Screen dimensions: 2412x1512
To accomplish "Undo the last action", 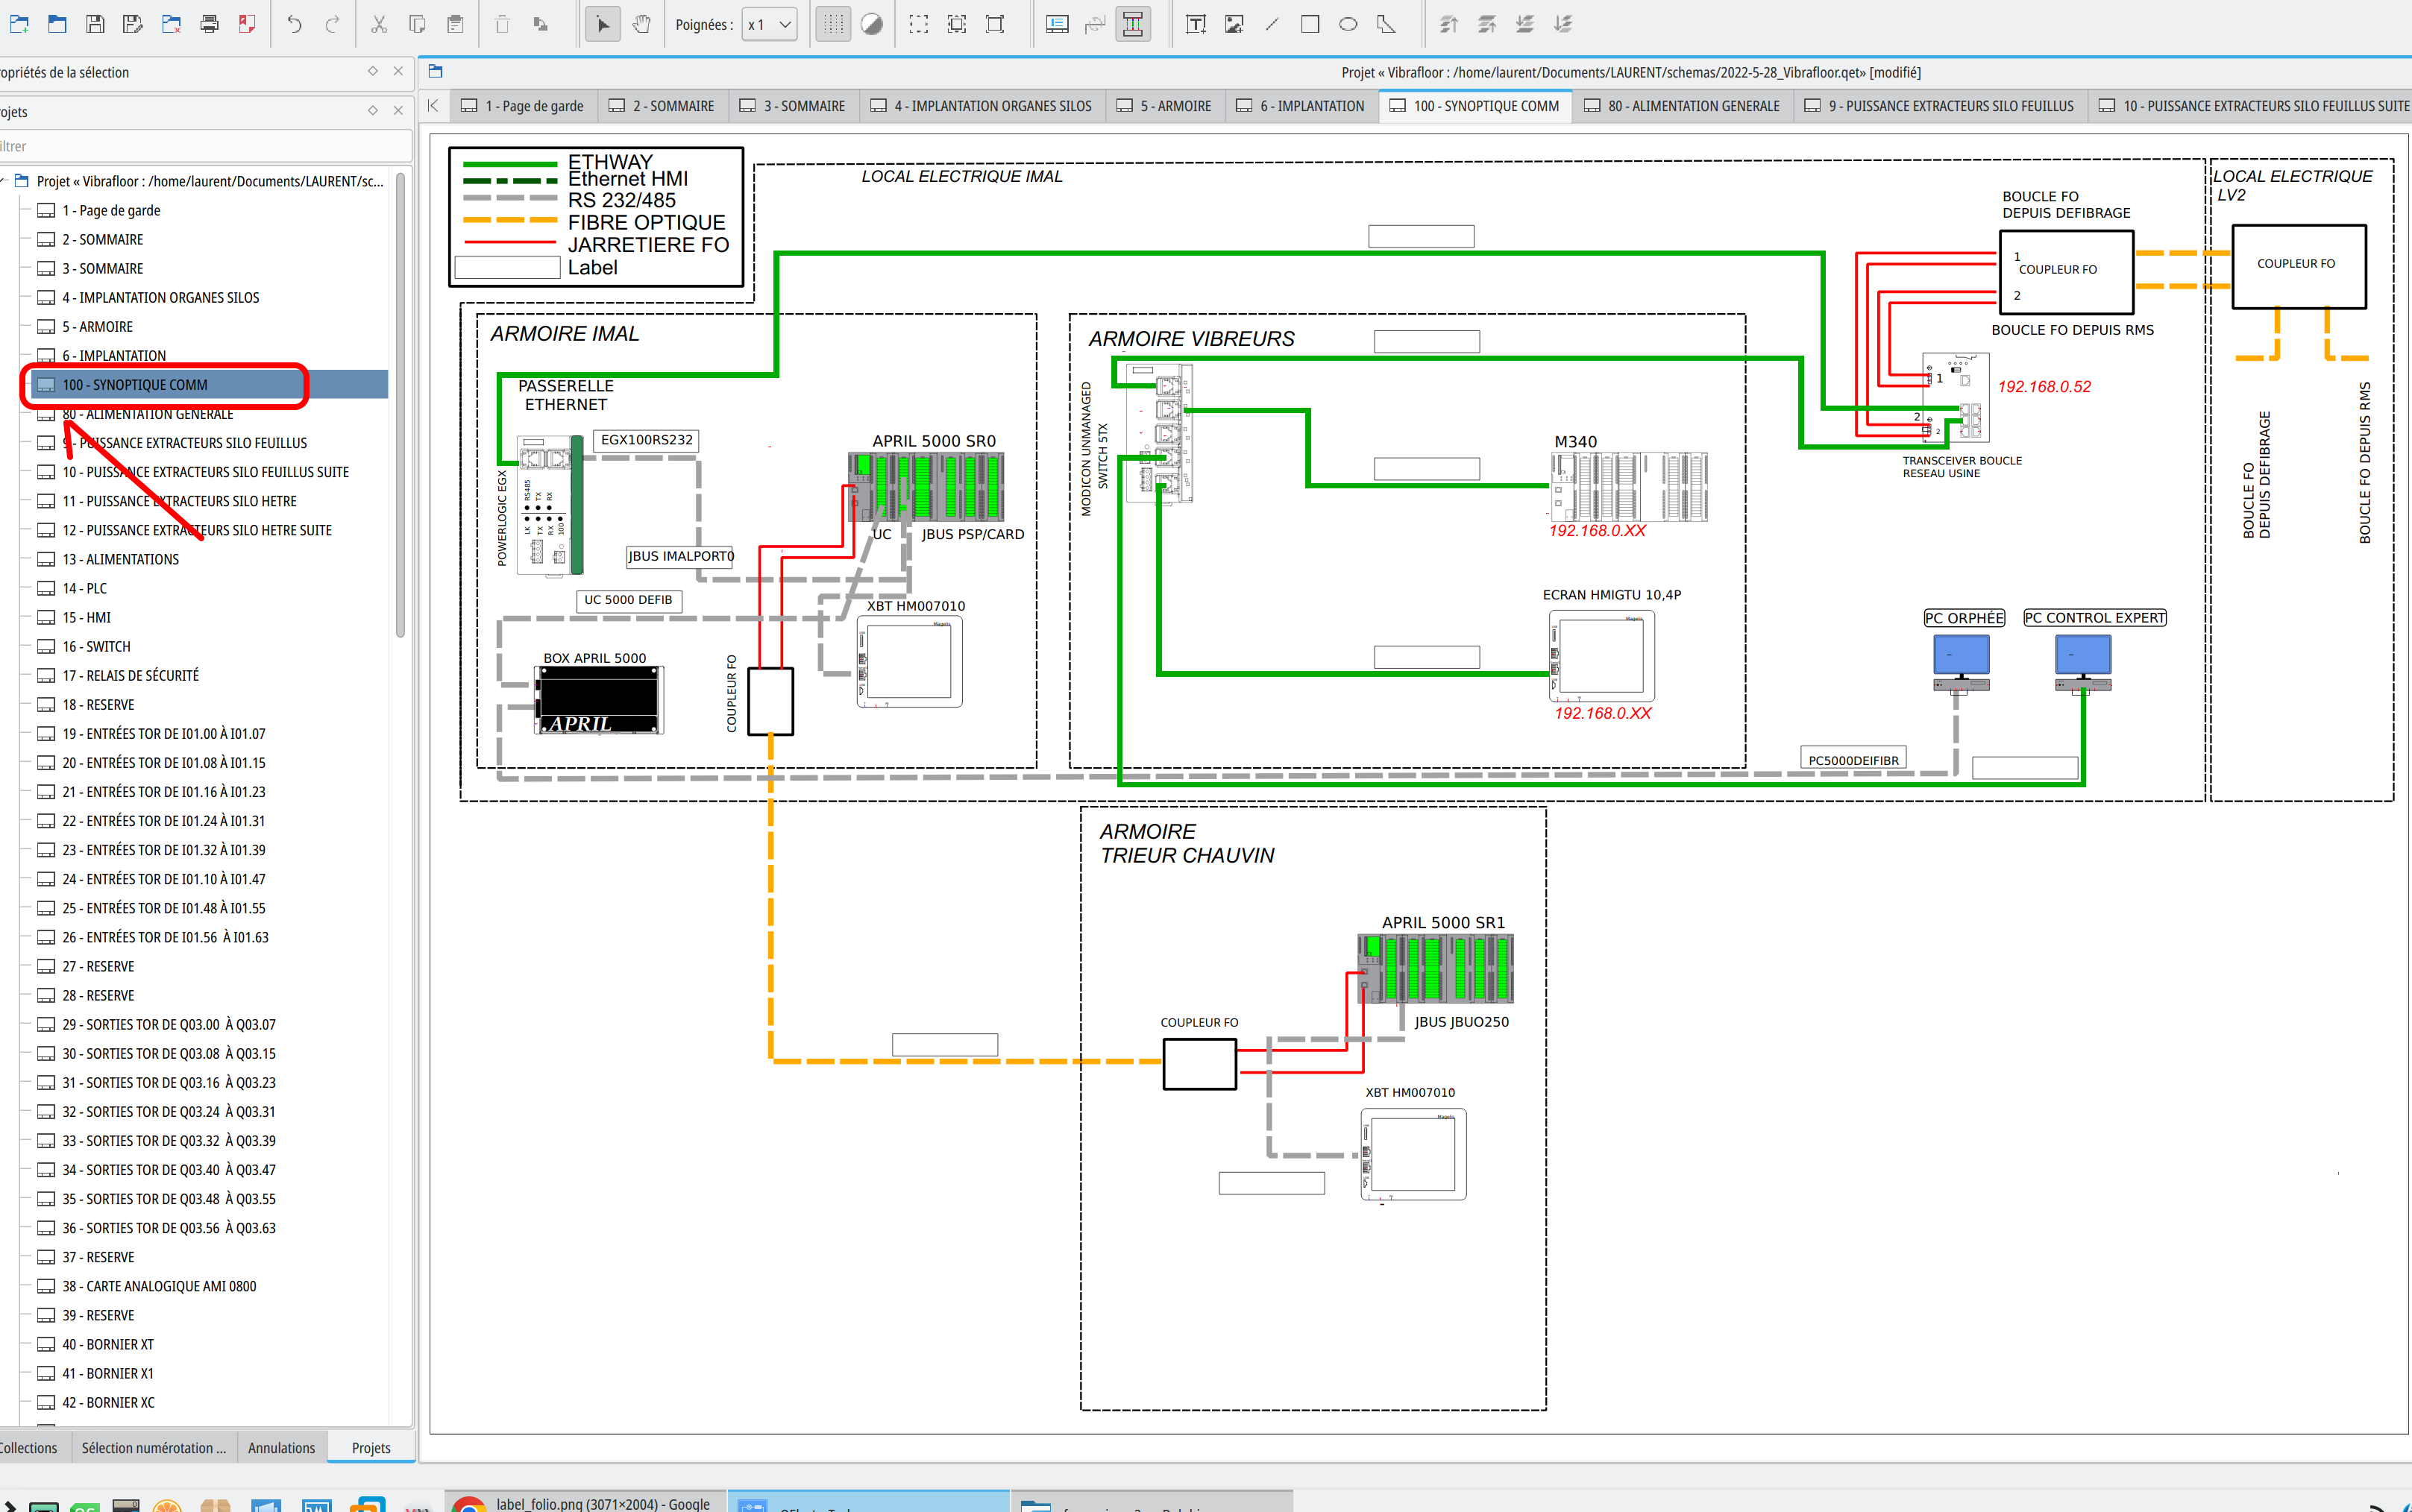I will 294,24.
